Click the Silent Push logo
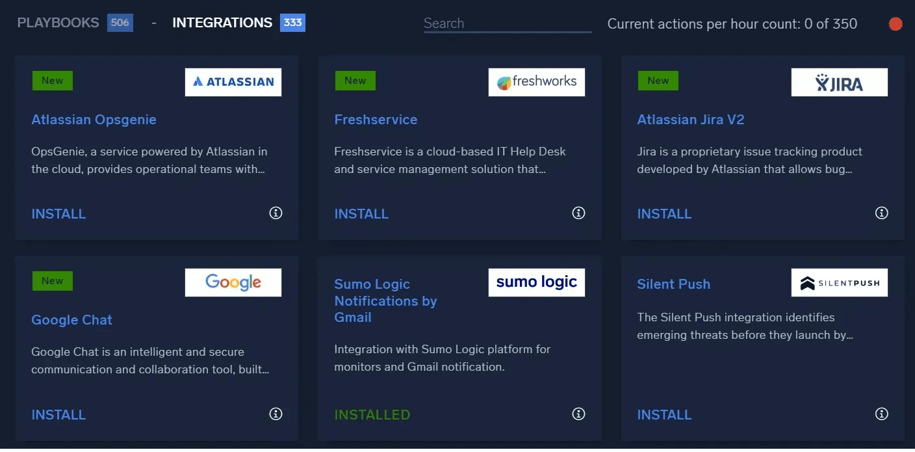 (839, 282)
